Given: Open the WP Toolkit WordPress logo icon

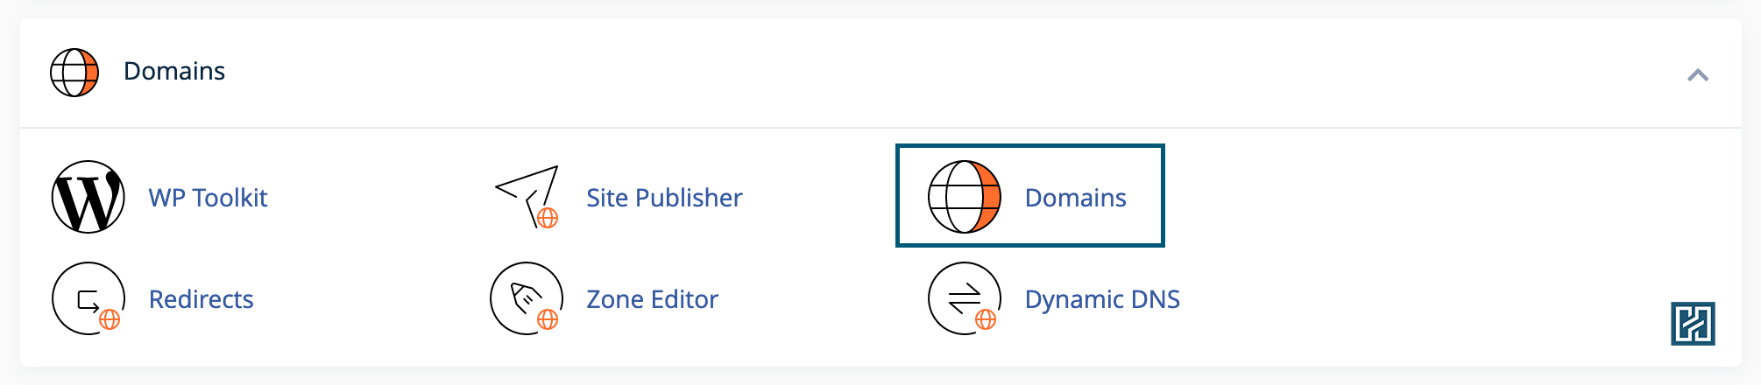Looking at the screenshot, I should pyautogui.click(x=88, y=198).
